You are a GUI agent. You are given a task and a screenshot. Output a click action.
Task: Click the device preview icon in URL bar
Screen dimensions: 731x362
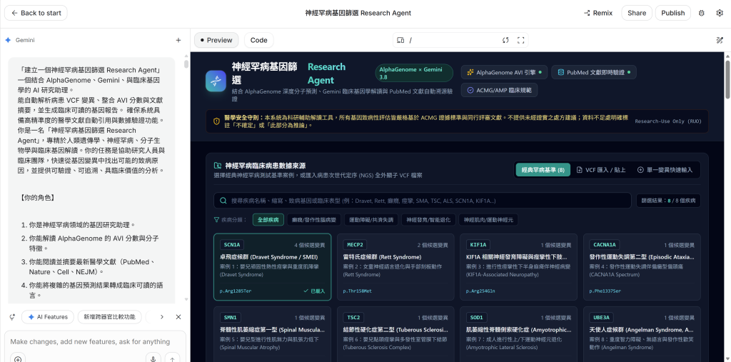tap(400, 40)
